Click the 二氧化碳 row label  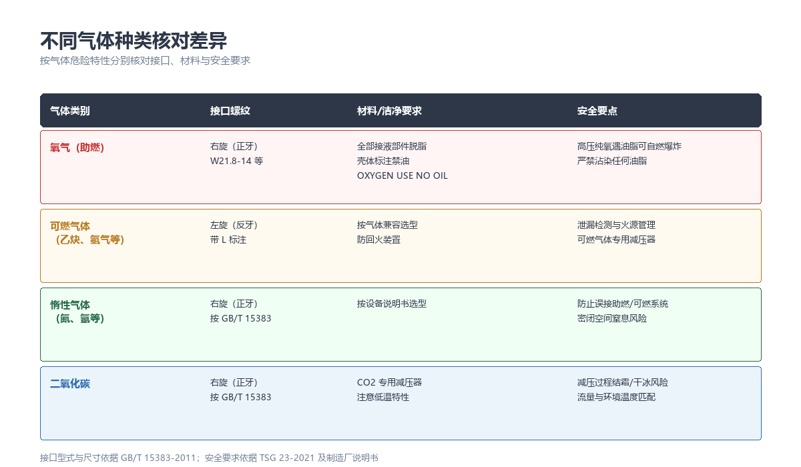(x=70, y=384)
